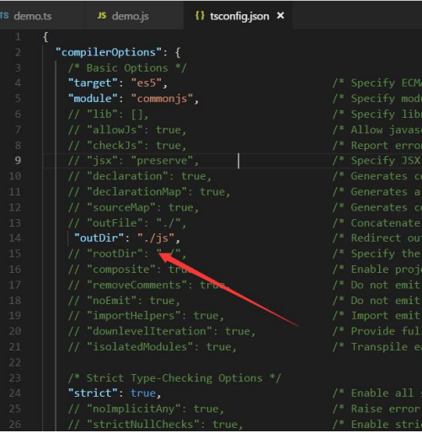Switch to the demo.js tab
The width and height of the screenshot is (422, 433).
click(x=130, y=16)
